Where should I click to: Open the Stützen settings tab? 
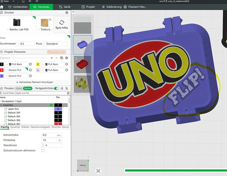(56, 127)
